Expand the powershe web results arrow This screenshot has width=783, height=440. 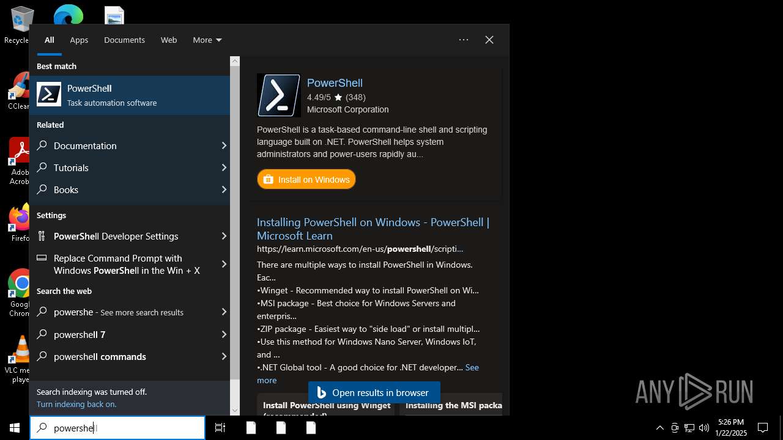click(x=224, y=312)
